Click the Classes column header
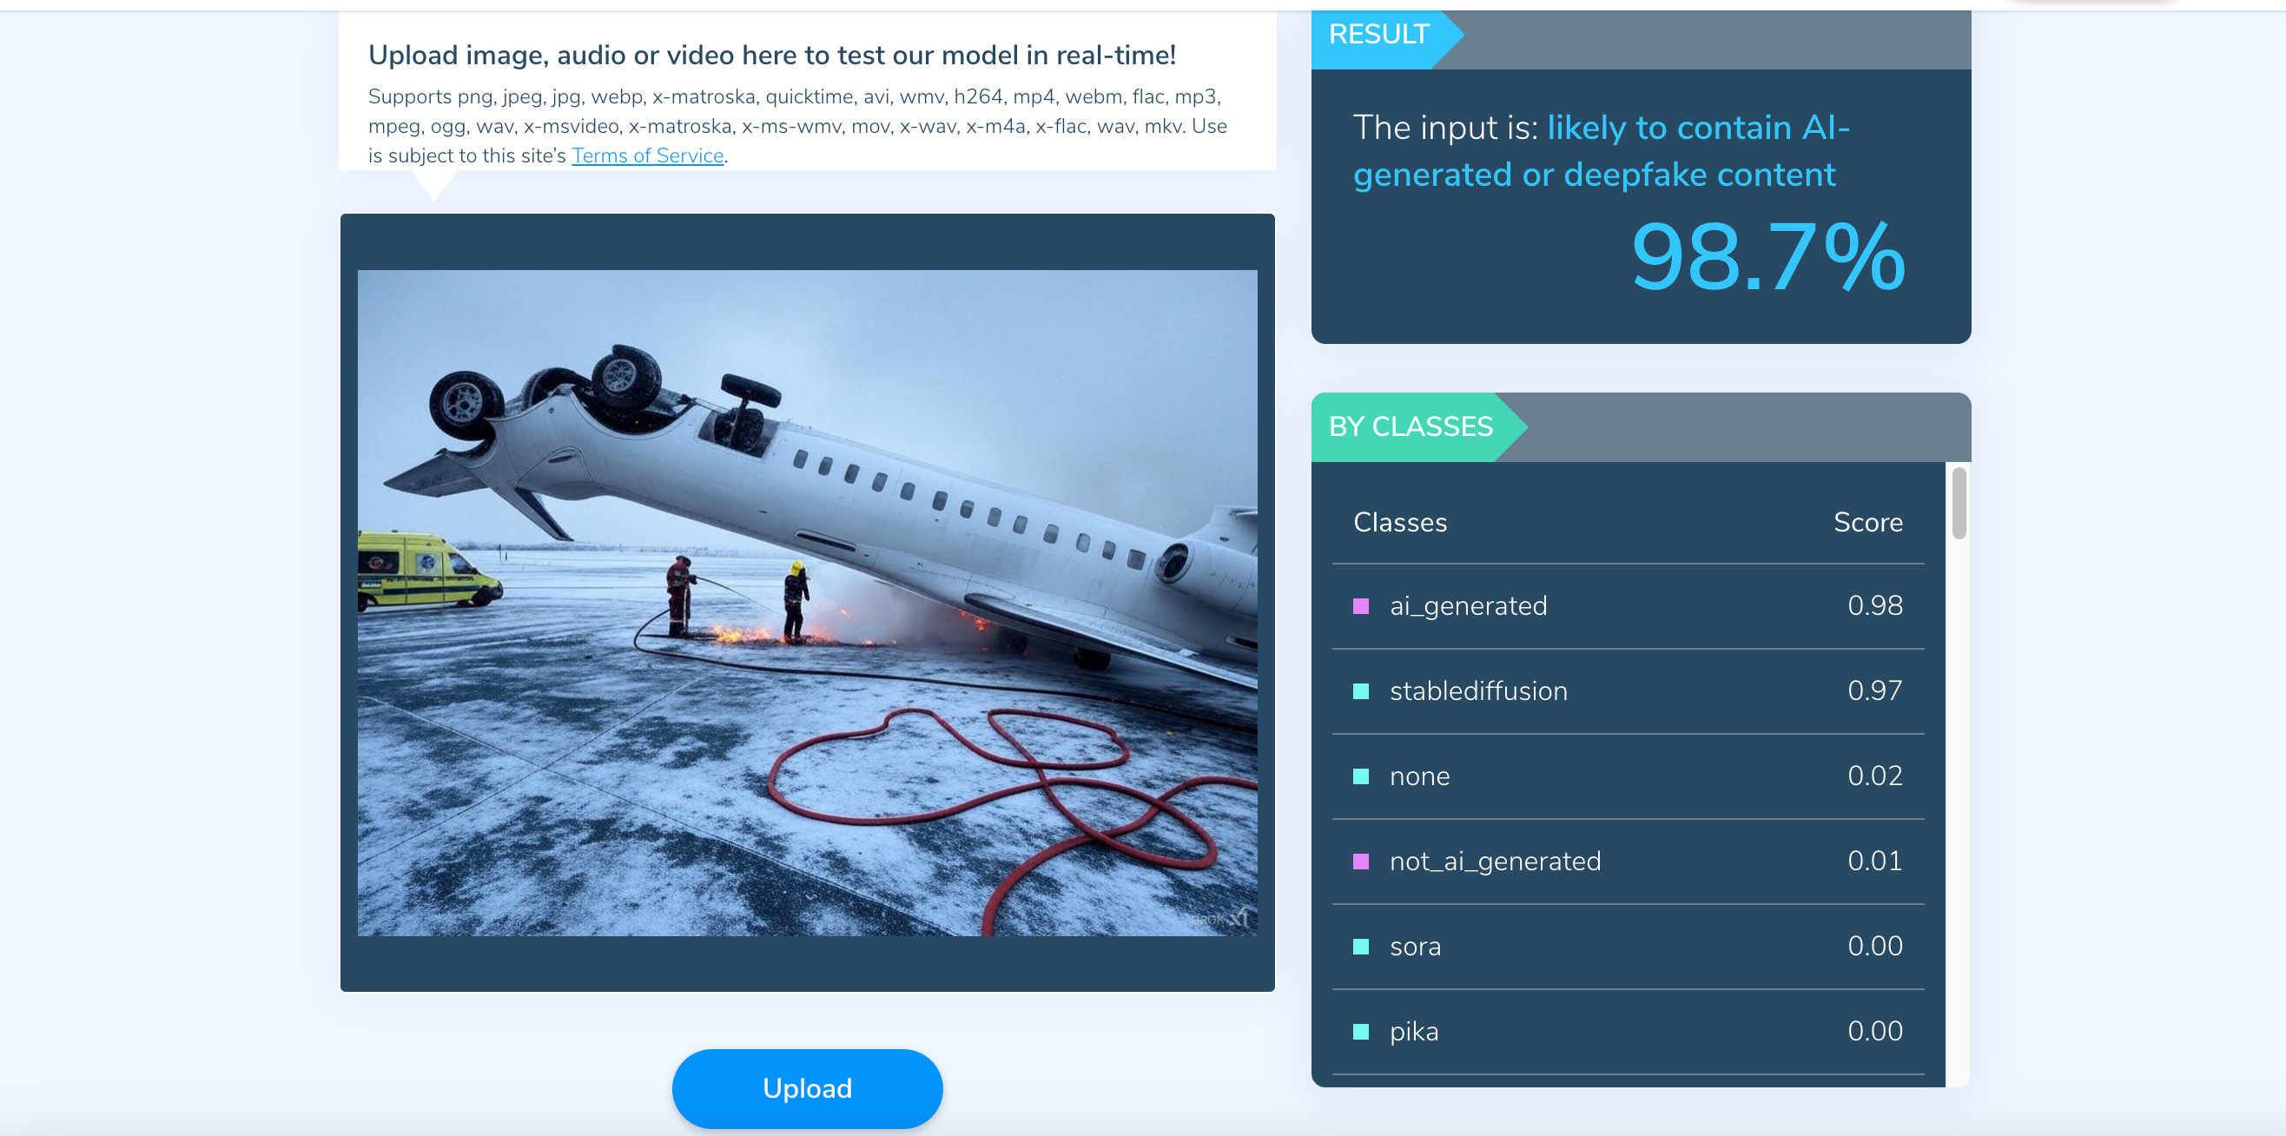The width and height of the screenshot is (2286, 1136). pyautogui.click(x=1399, y=522)
